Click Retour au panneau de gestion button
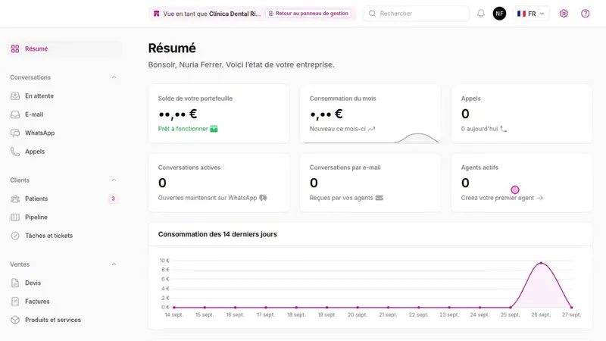The height and width of the screenshot is (341, 606). click(x=308, y=14)
